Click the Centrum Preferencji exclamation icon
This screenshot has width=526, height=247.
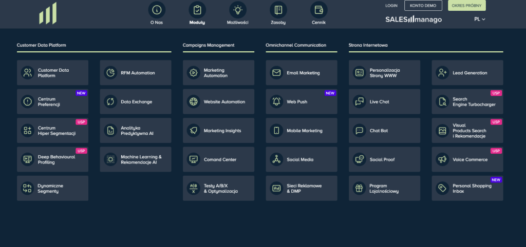point(28,102)
